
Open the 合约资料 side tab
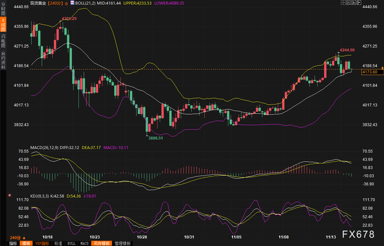[x=3, y=60]
